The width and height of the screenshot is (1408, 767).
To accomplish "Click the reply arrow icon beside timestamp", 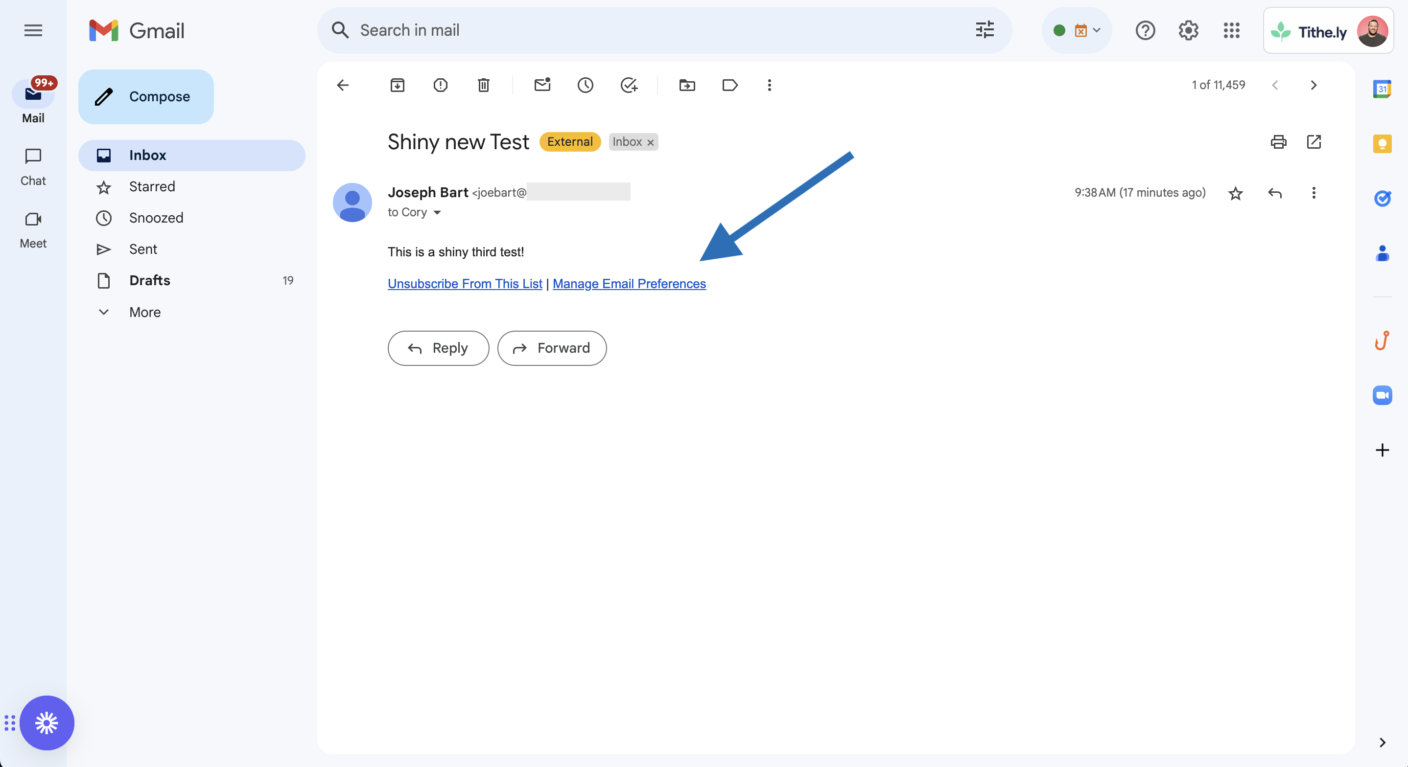I will (x=1275, y=193).
